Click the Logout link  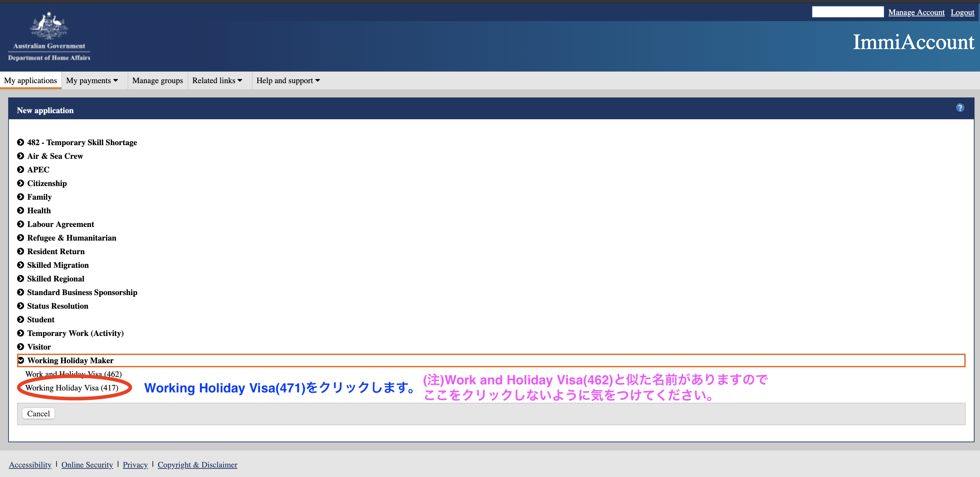962,13
